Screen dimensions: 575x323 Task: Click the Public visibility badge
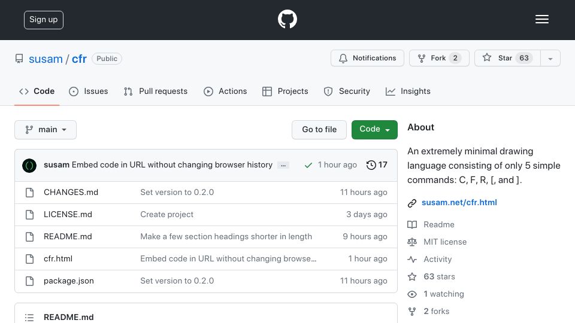107,59
